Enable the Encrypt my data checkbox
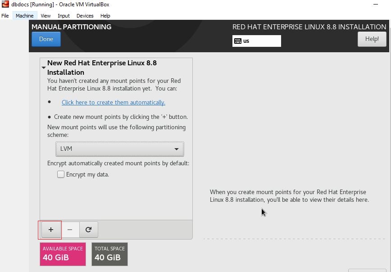The height and width of the screenshot is (272, 391). coord(61,174)
